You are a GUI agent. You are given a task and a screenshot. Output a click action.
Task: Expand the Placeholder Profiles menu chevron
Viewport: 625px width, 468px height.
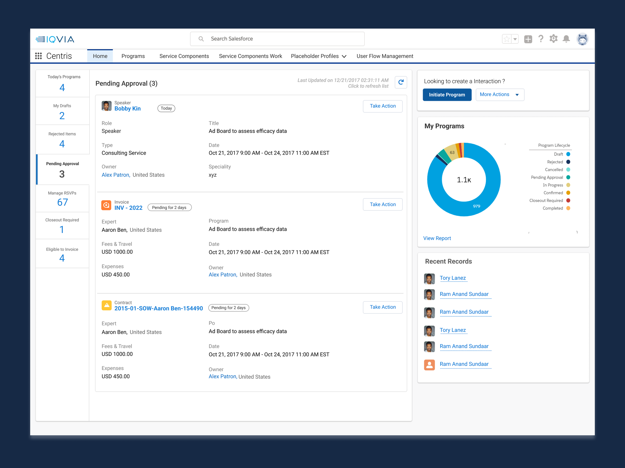coord(344,56)
